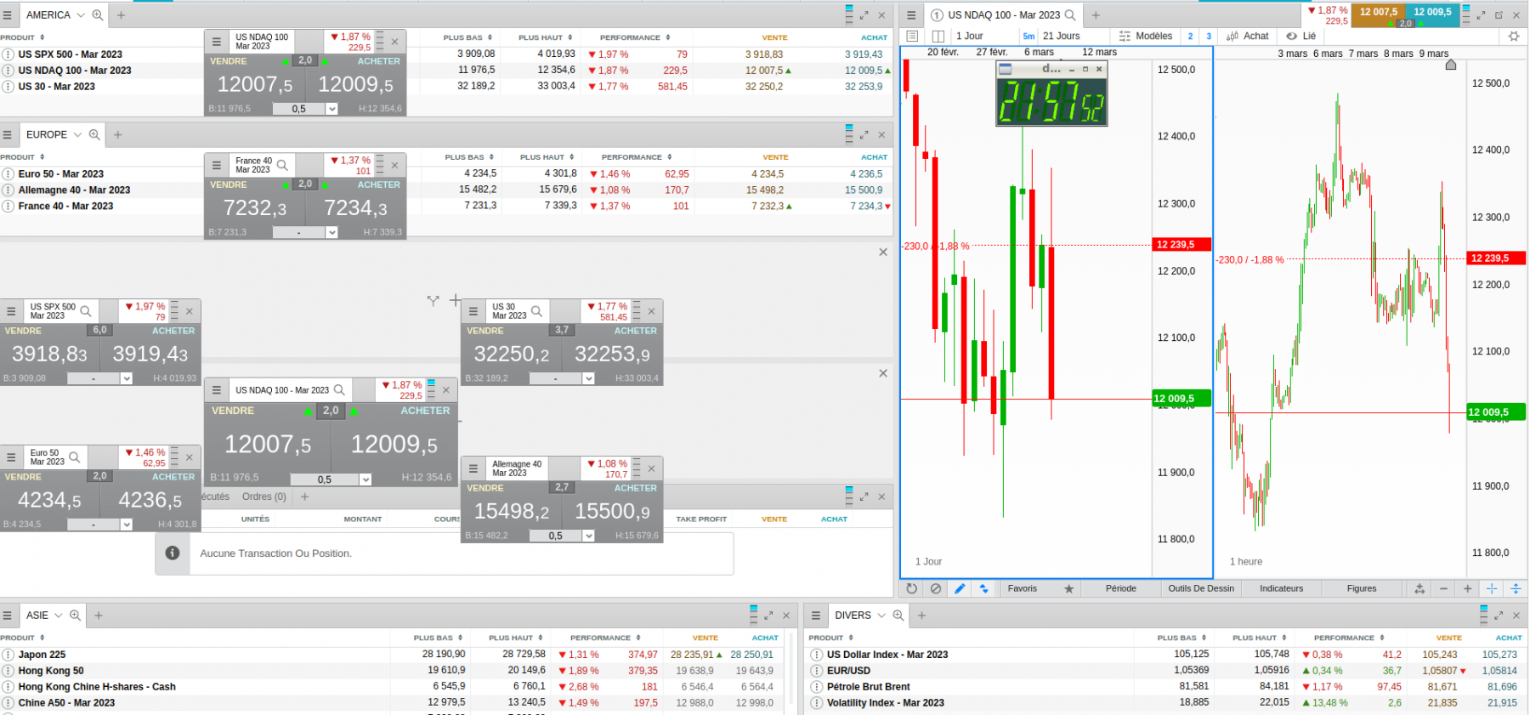Open size dropdown in France 40 ticket
The height and width of the screenshot is (715, 1530).
[332, 232]
